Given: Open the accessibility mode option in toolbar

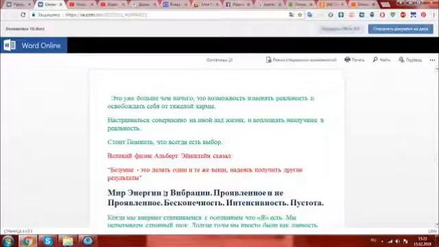Looking at the screenshot, I should [x=301, y=60].
